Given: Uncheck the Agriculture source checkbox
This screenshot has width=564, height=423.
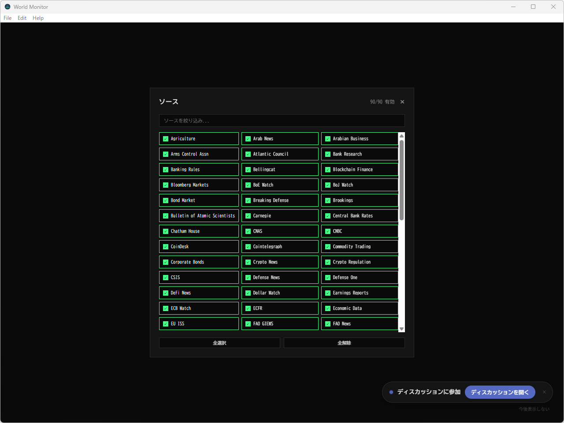Looking at the screenshot, I should (166, 139).
